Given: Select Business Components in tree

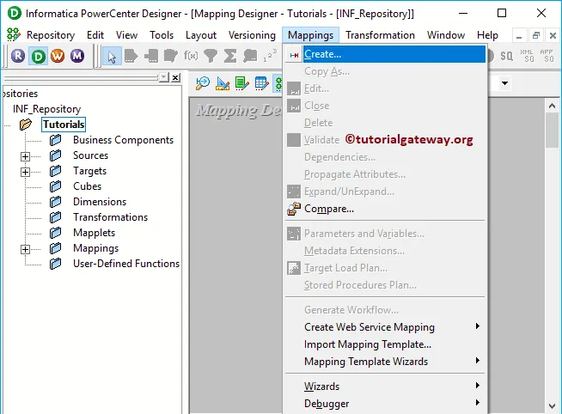Looking at the screenshot, I should click(x=123, y=140).
